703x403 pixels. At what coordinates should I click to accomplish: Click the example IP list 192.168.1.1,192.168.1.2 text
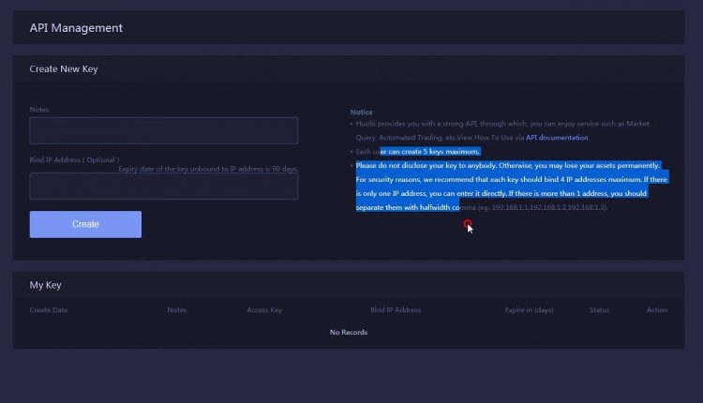549,207
